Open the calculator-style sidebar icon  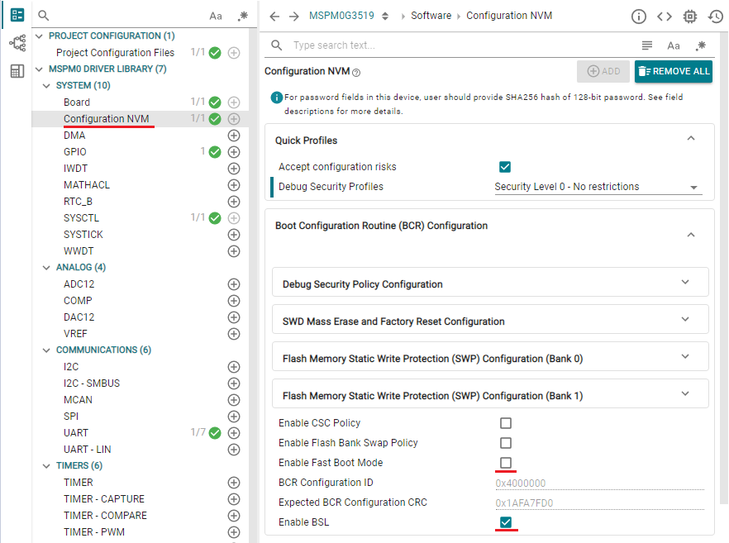pos(17,71)
